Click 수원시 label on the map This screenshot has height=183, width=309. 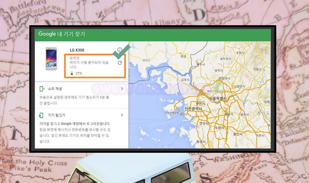[x=219, y=128]
